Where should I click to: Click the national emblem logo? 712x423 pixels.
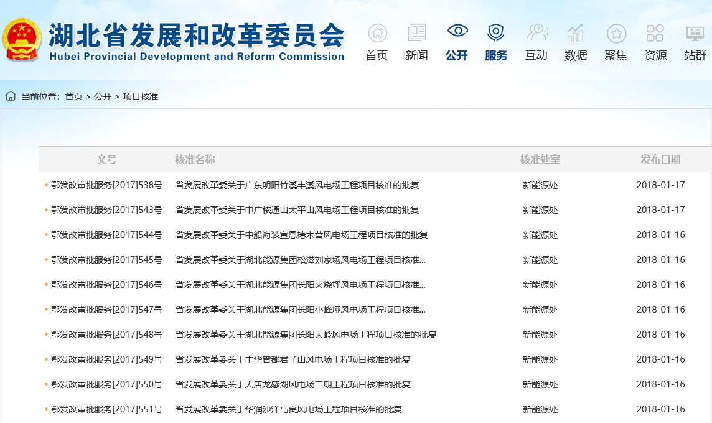[23, 40]
